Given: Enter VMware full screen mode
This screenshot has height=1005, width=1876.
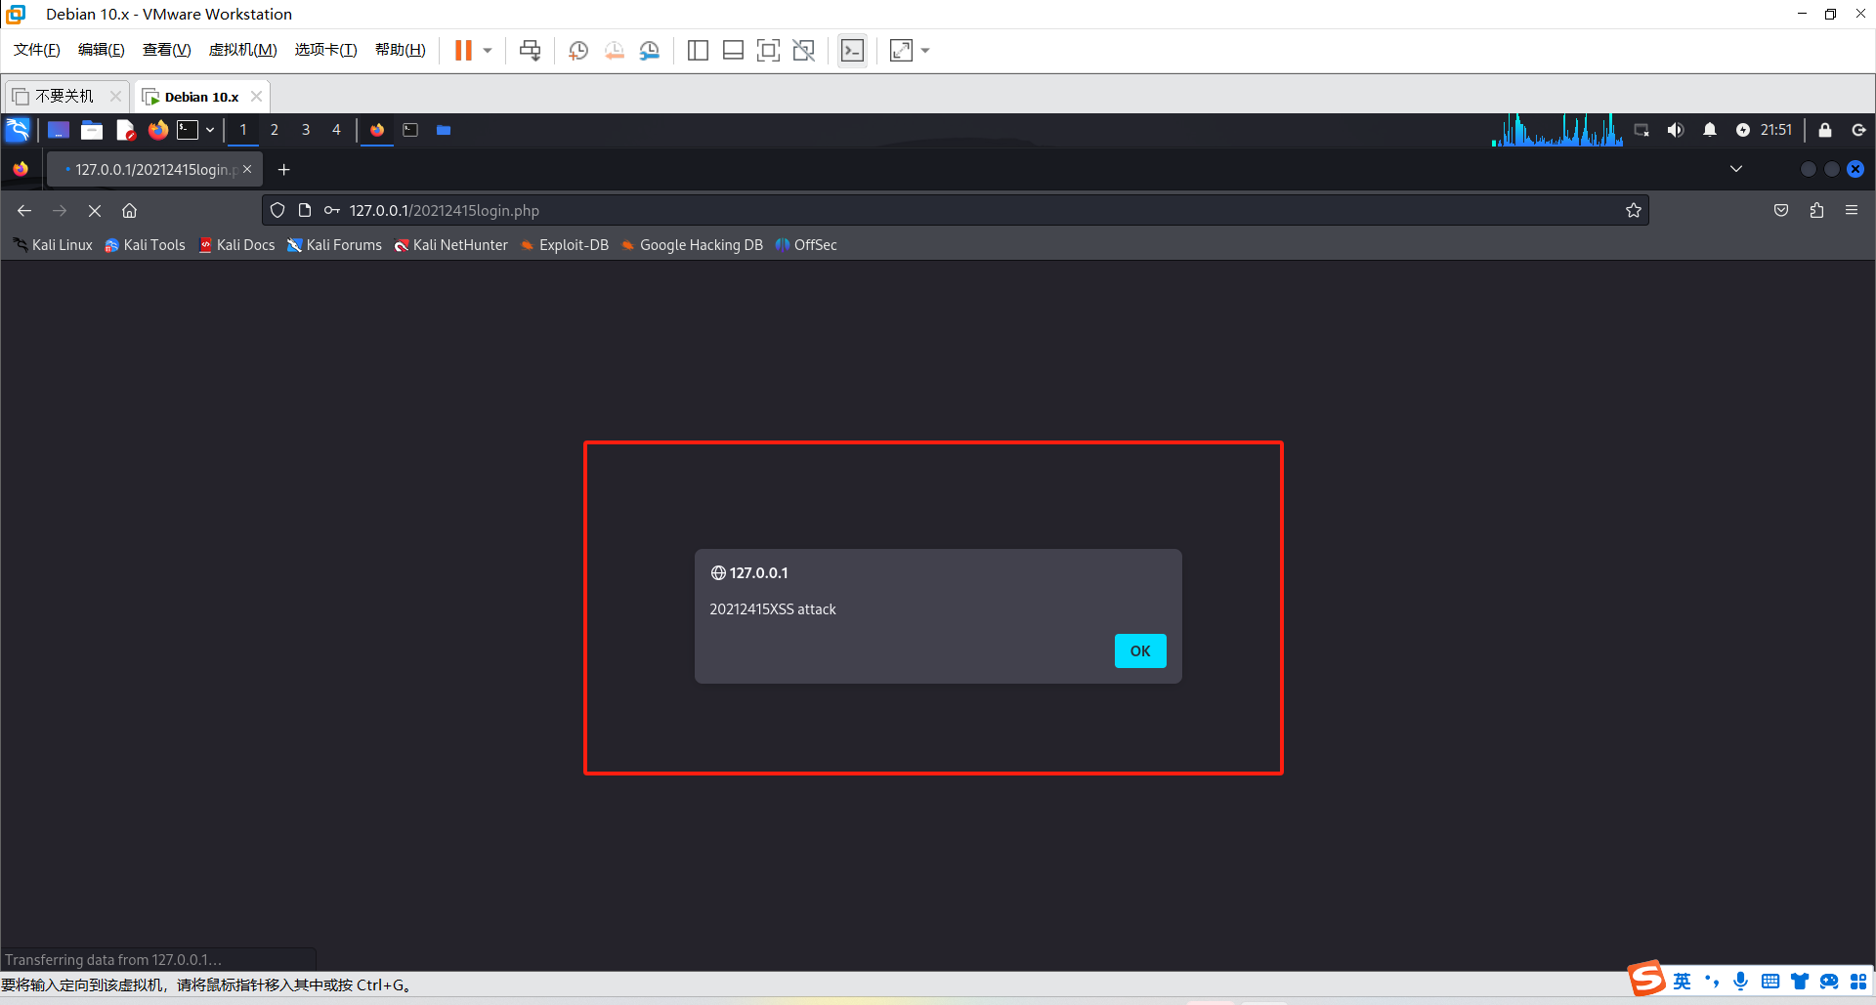Looking at the screenshot, I should click(768, 51).
